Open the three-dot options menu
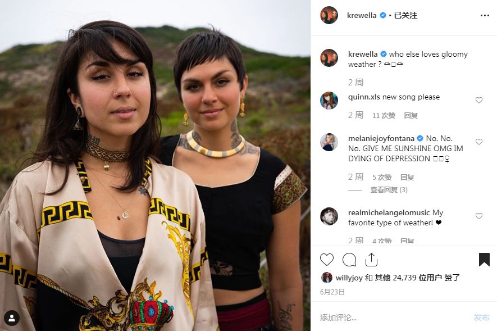The image size is (497, 331). click(485, 16)
